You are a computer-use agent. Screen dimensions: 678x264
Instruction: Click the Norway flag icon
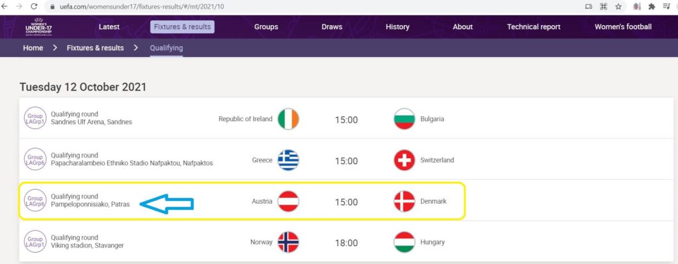click(288, 242)
